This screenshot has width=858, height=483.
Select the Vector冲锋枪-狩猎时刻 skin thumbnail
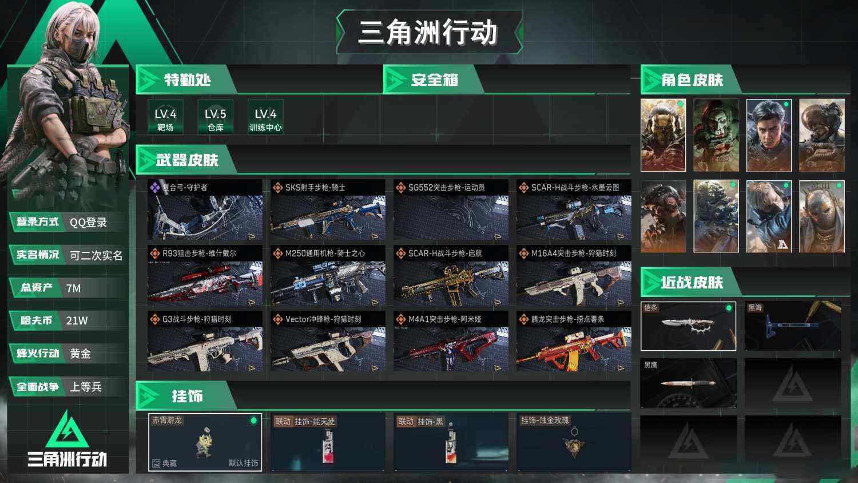point(328,342)
